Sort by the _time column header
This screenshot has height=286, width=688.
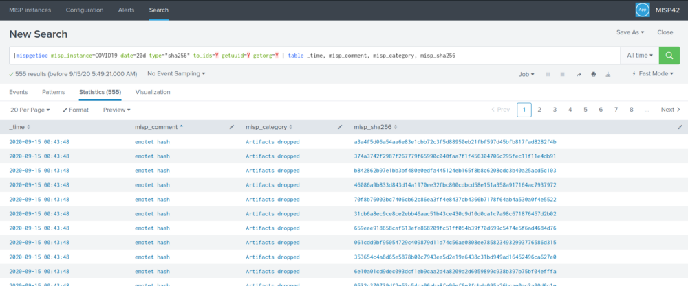pos(20,127)
